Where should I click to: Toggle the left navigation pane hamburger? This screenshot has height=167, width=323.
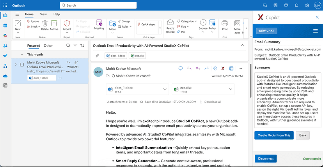17,14
